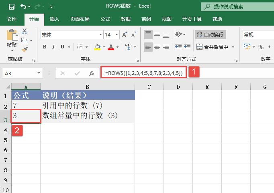Click 合并后居中 button
The height and width of the screenshot is (193, 274).
coord(213,47)
